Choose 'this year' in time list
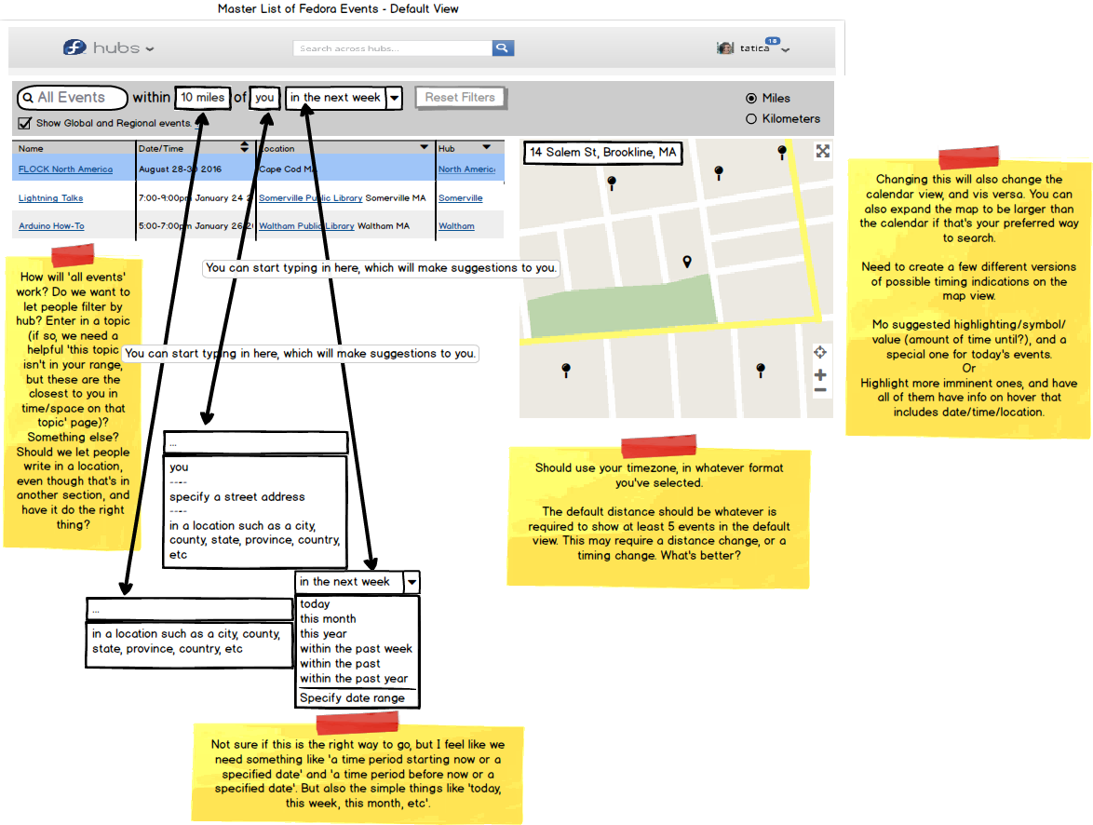 tap(323, 634)
